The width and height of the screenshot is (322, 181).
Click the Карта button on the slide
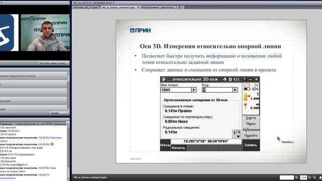[251, 118]
